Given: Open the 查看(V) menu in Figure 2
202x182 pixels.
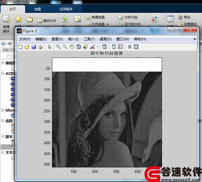Looking at the screenshot, I should [57, 39].
